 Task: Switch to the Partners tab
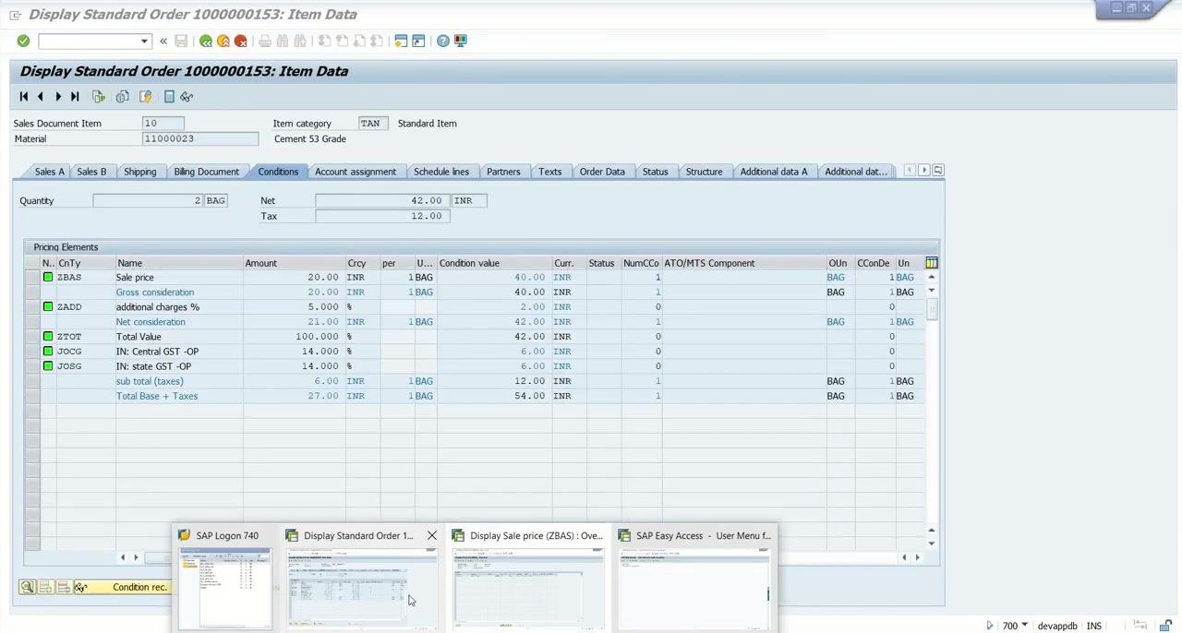point(503,172)
